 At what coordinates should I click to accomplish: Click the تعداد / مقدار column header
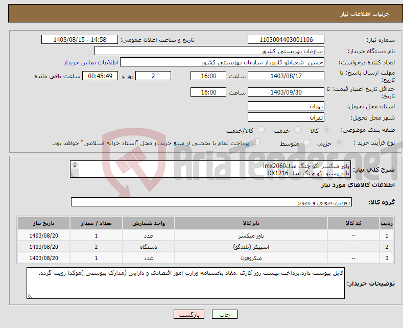pos(96,223)
